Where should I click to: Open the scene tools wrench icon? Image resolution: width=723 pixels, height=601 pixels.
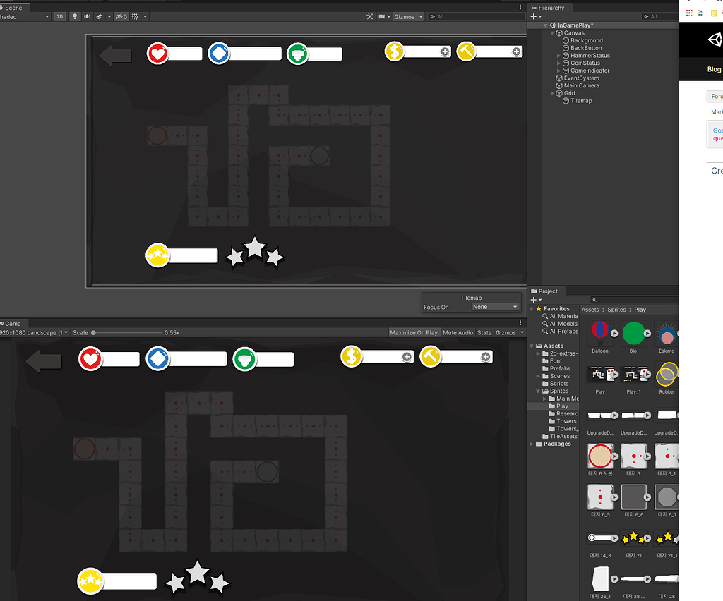click(x=369, y=17)
